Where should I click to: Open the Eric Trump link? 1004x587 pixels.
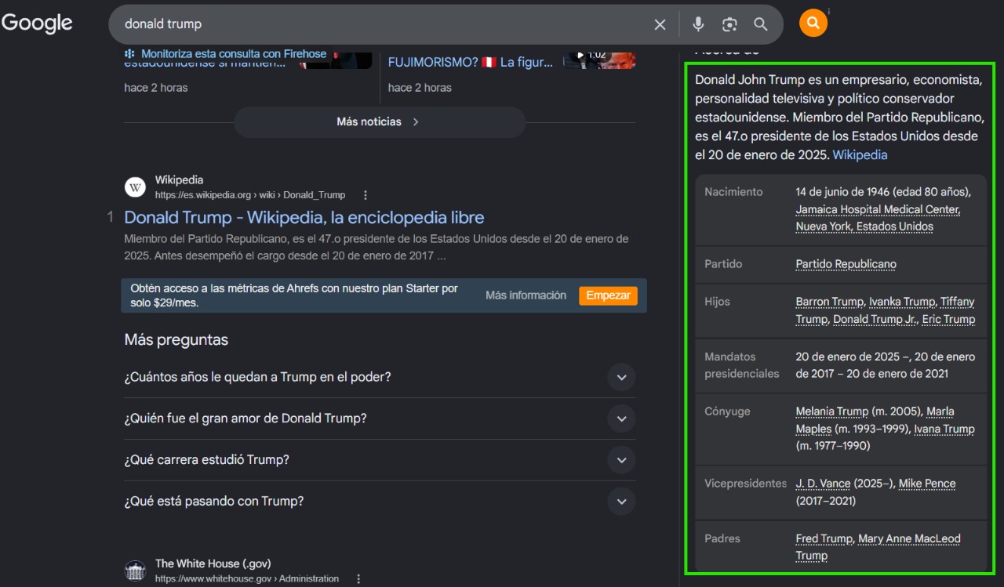[948, 319]
